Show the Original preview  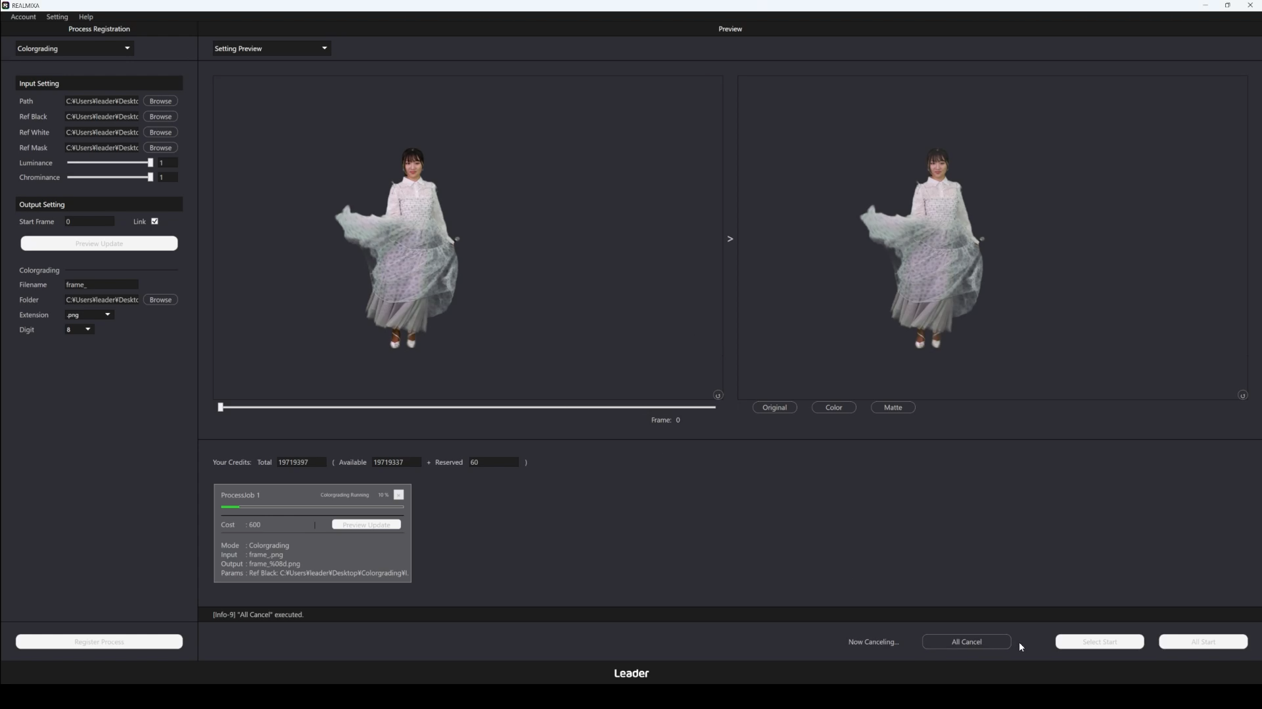tap(775, 408)
